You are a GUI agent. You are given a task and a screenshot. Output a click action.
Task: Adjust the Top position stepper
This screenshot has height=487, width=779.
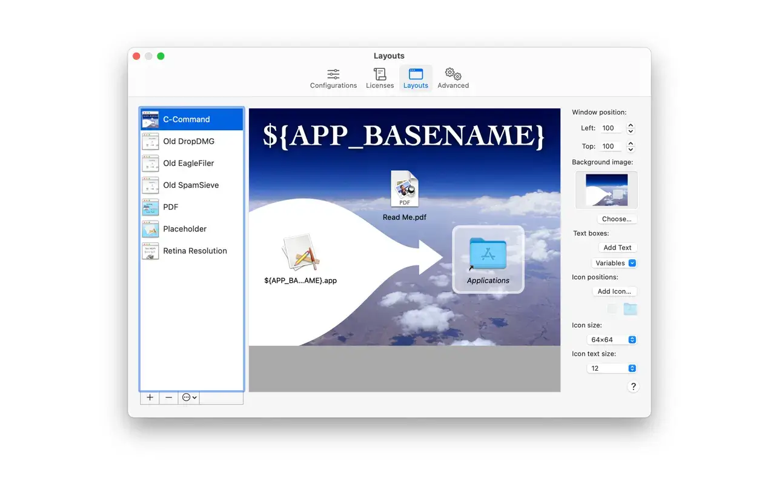point(631,147)
